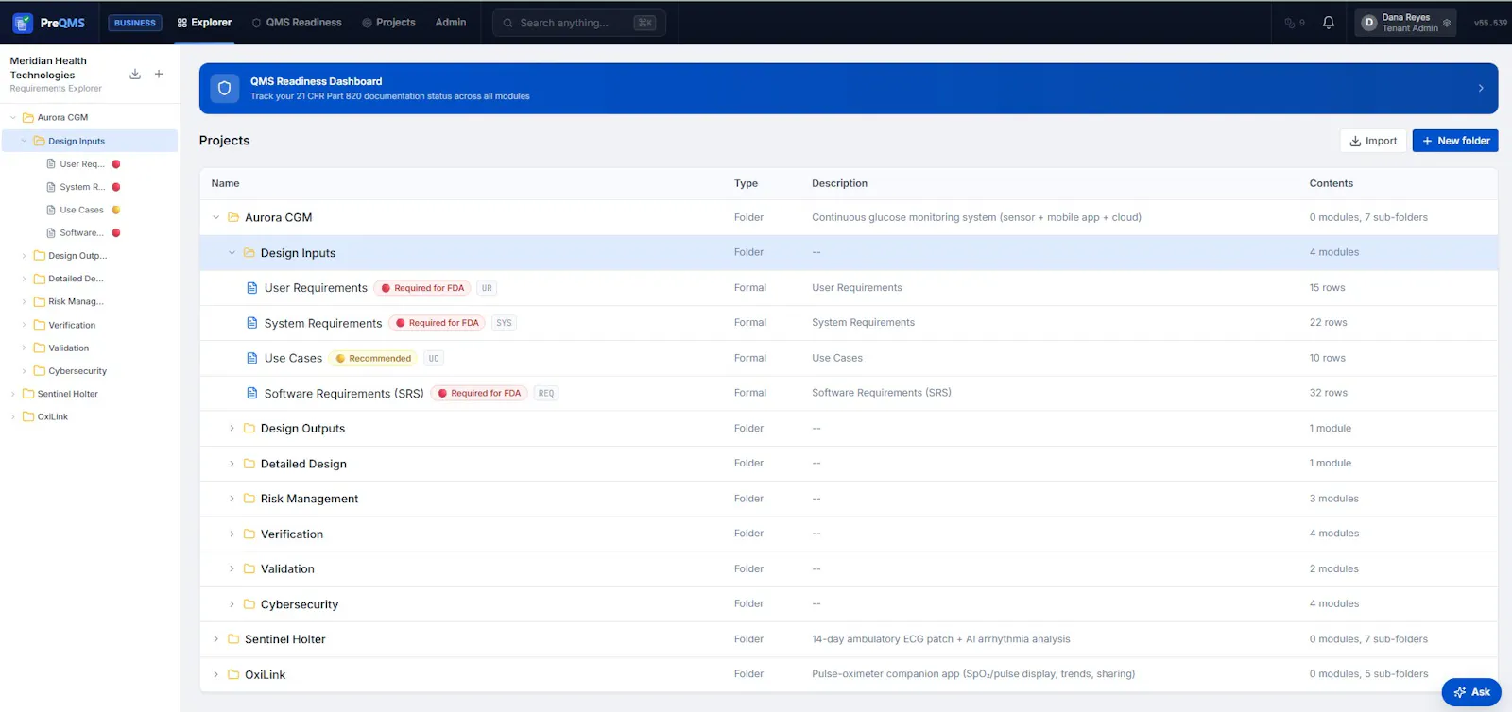Click the System Requirements document icon in table

pos(251,323)
